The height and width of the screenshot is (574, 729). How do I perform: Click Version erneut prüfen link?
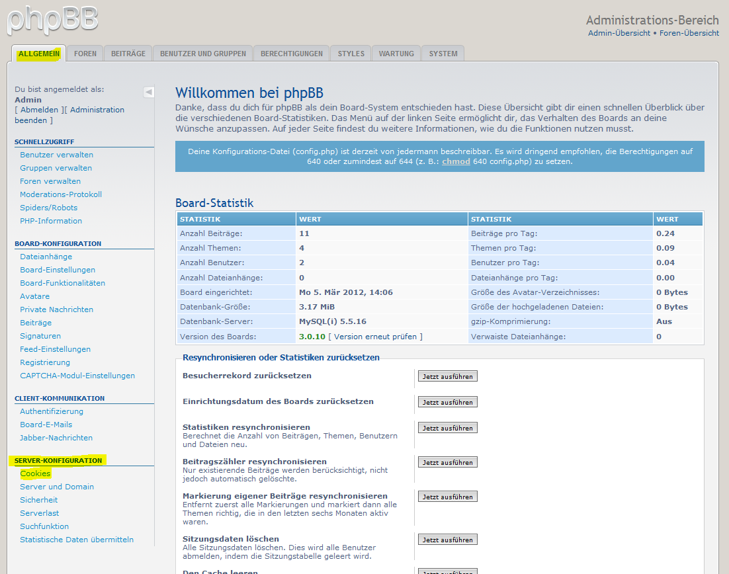[375, 337]
